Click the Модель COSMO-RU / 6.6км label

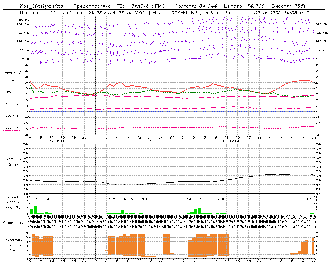(185, 13)
